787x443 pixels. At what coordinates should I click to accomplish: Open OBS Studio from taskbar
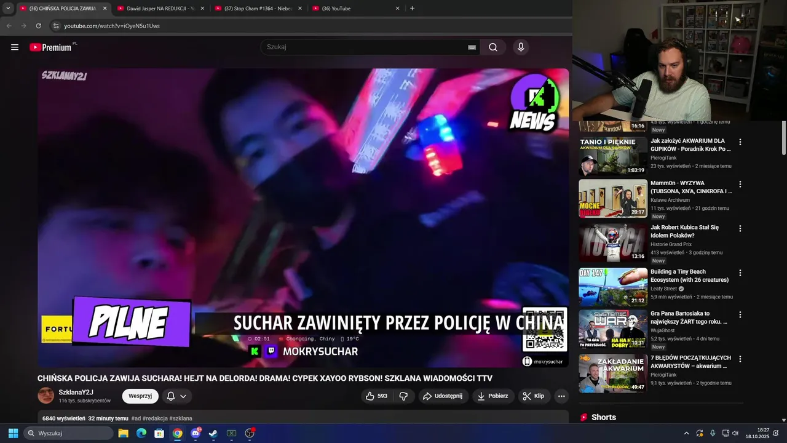[250, 433]
